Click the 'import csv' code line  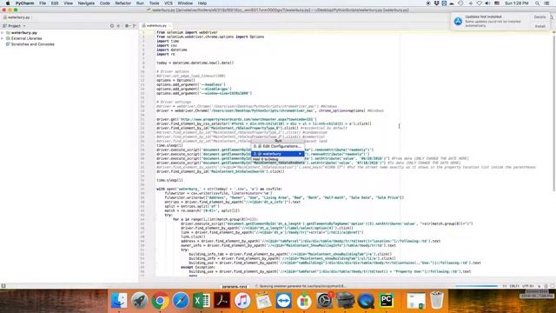(167, 45)
